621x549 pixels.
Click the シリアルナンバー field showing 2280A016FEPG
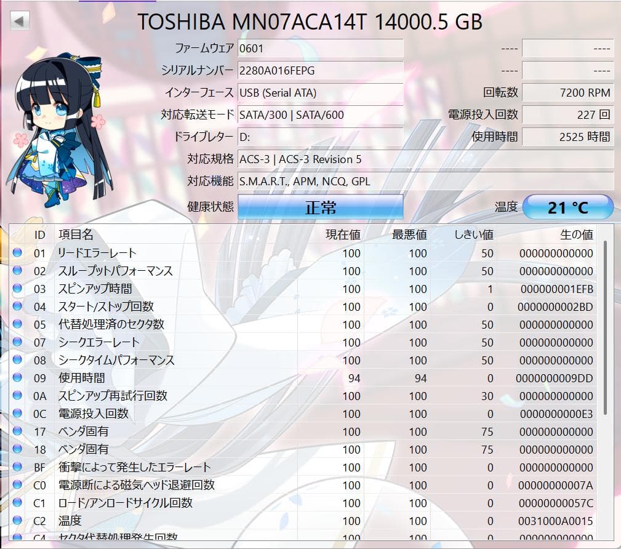tap(320, 70)
